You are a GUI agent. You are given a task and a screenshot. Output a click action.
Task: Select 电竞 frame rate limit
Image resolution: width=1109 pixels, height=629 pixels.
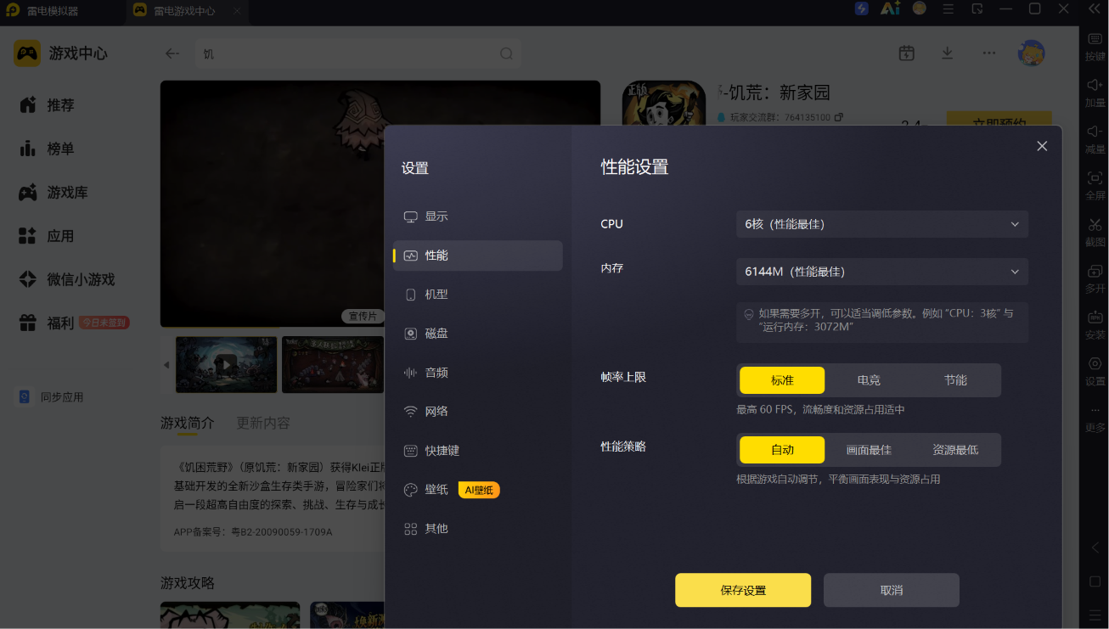click(x=869, y=380)
